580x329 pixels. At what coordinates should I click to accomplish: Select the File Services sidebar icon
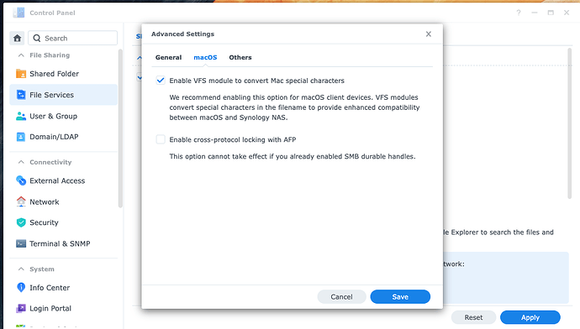coord(21,95)
